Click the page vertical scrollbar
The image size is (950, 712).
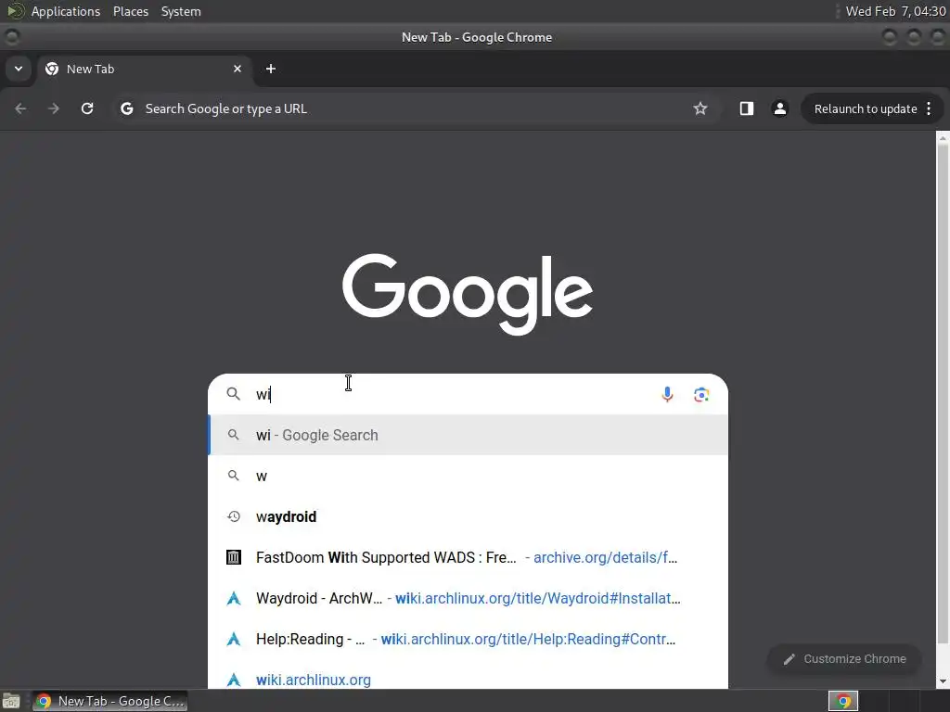point(943,393)
